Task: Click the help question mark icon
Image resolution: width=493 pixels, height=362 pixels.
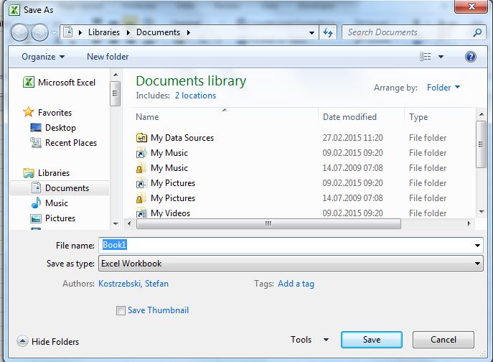Action: [471, 57]
